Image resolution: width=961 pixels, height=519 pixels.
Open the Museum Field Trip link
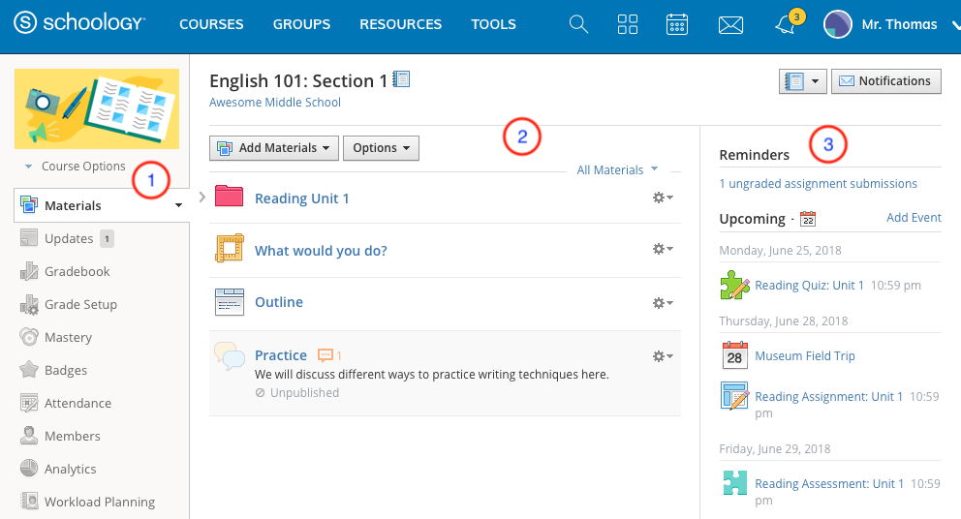pyautogui.click(x=805, y=355)
